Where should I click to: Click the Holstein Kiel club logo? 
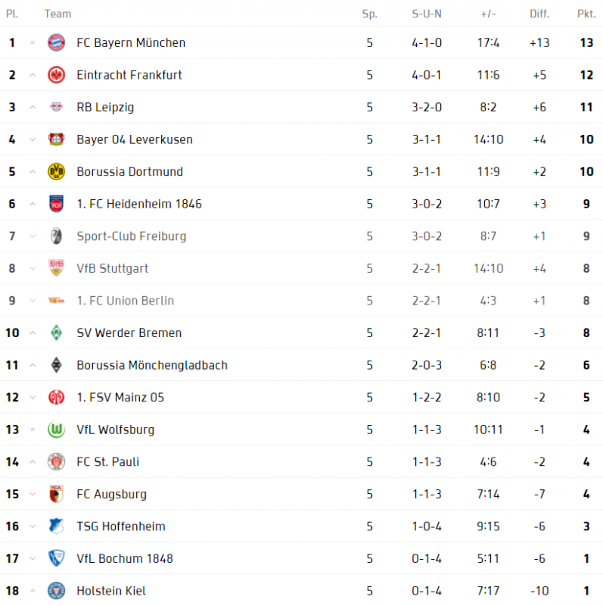coord(56,591)
